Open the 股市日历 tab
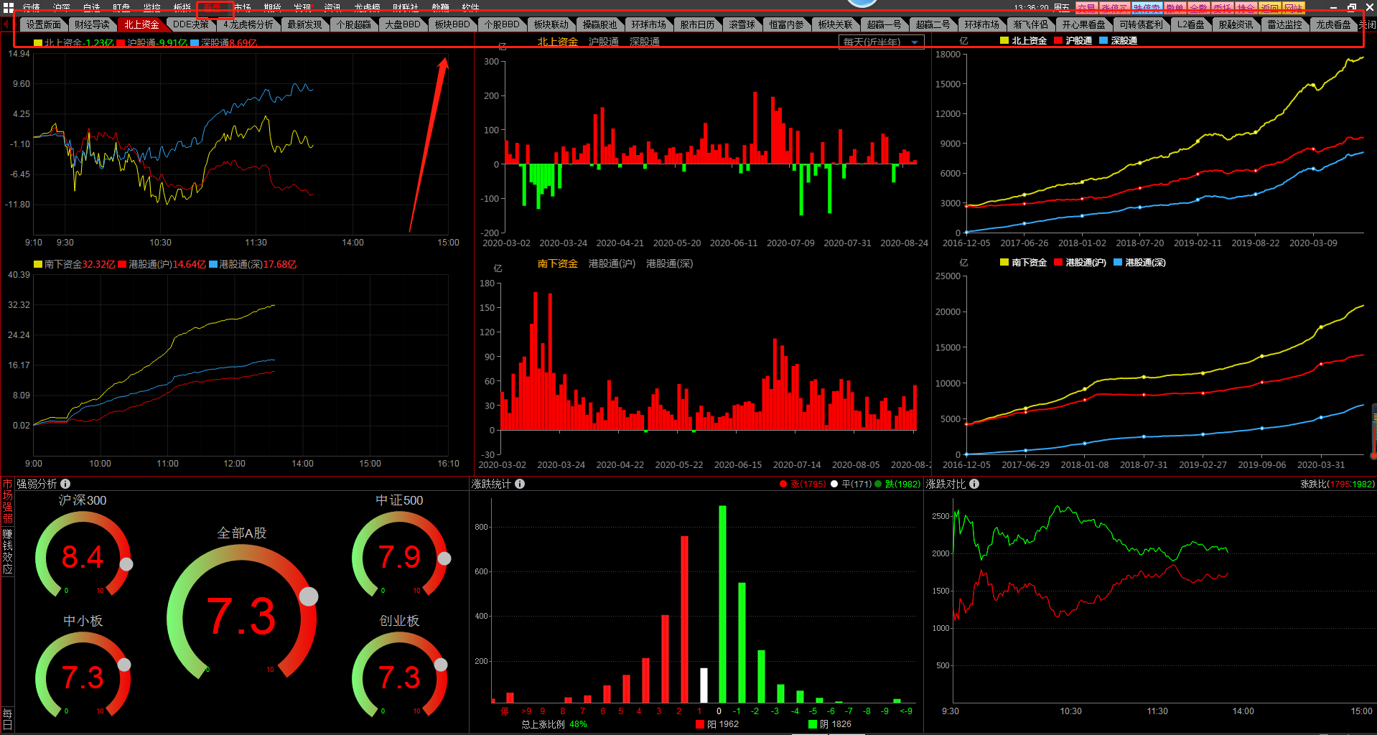 (698, 24)
